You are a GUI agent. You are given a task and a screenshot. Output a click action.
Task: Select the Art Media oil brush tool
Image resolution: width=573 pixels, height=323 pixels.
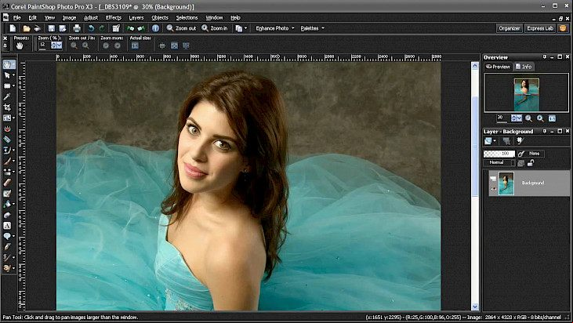tap(7, 268)
